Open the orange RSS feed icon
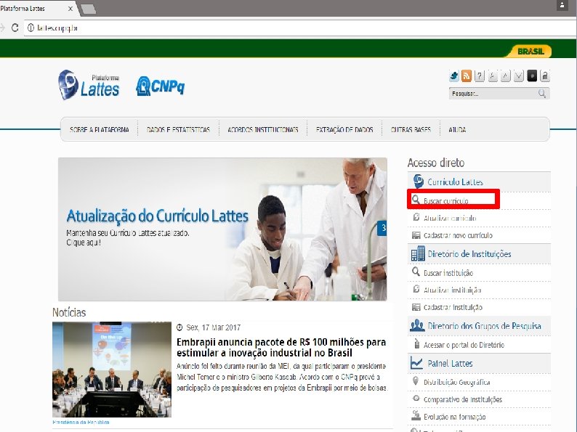Image resolution: width=577 pixels, height=432 pixels. tap(467, 76)
